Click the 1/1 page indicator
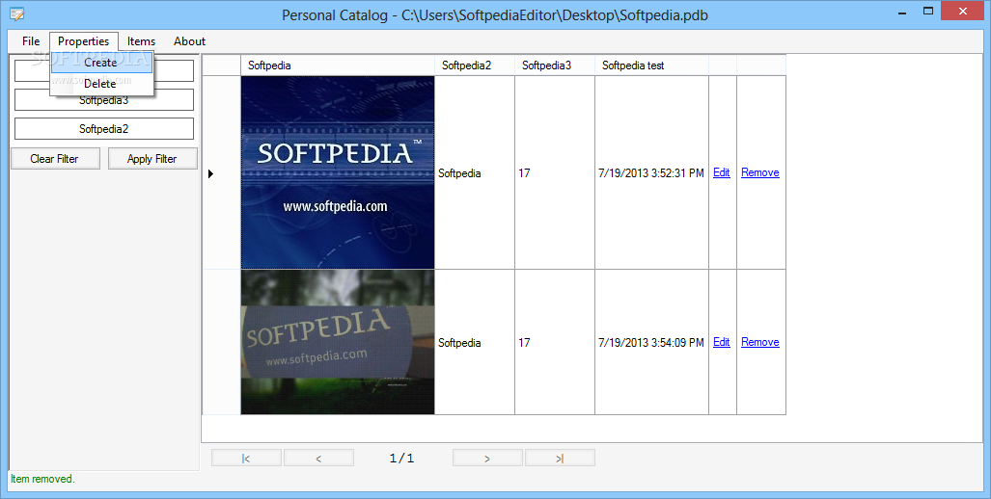The height and width of the screenshot is (499, 991). coord(402,458)
